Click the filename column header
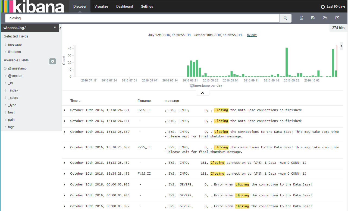The image size is (348, 211). tap(144, 101)
